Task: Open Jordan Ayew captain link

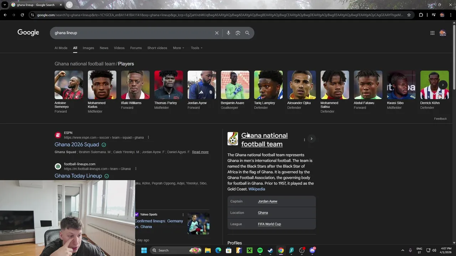Action: pyautogui.click(x=268, y=201)
